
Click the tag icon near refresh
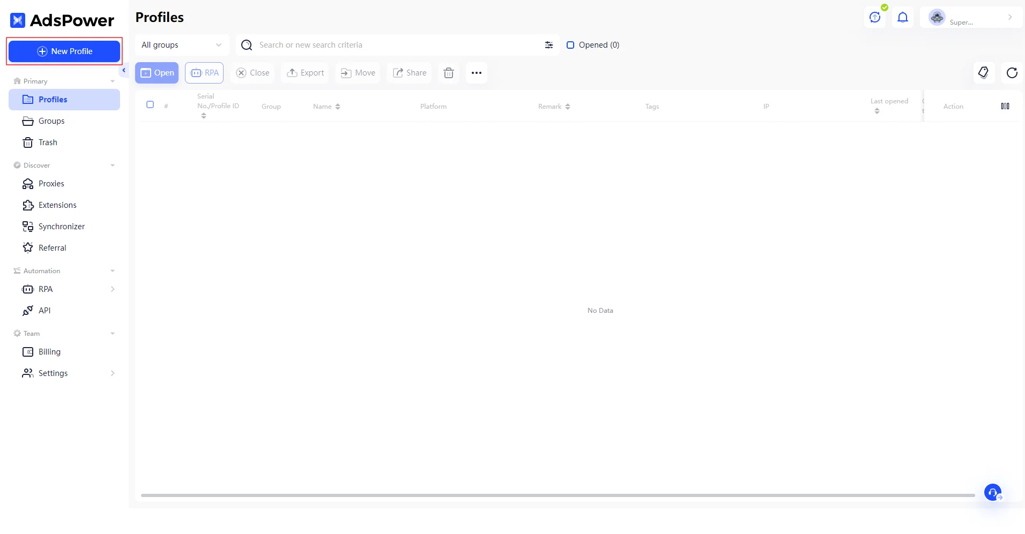pos(984,73)
